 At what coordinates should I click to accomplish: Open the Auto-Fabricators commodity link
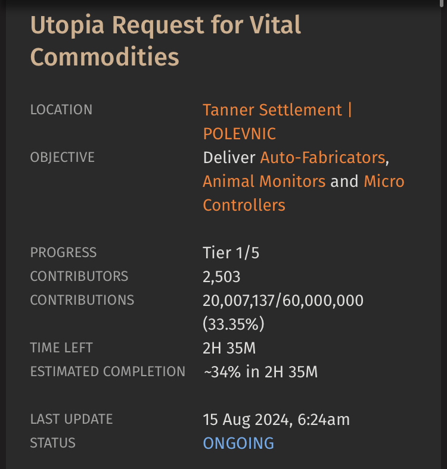coord(322,157)
